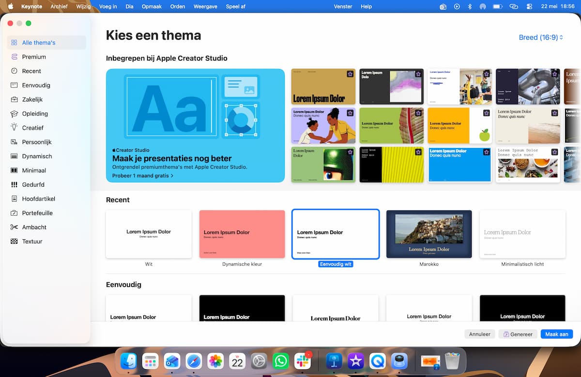Image resolution: width=581 pixels, height=377 pixels.
Task: Select the Wit theme thumbnail in Recent
Action: tap(149, 234)
